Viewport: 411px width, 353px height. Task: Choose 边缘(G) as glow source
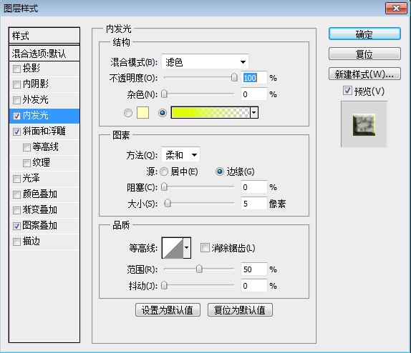[219, 171]
